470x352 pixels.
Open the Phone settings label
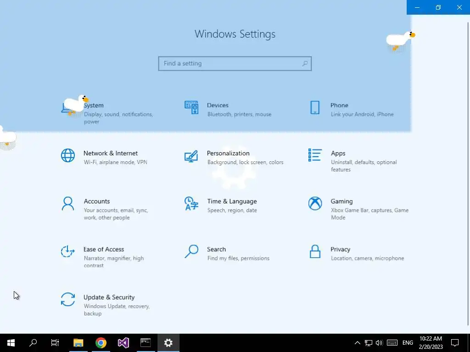pos(339,105)
